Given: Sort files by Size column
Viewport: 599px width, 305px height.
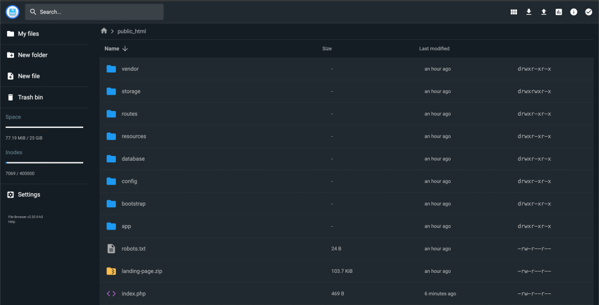Looking at the screenshot, I should coord(327,48).
